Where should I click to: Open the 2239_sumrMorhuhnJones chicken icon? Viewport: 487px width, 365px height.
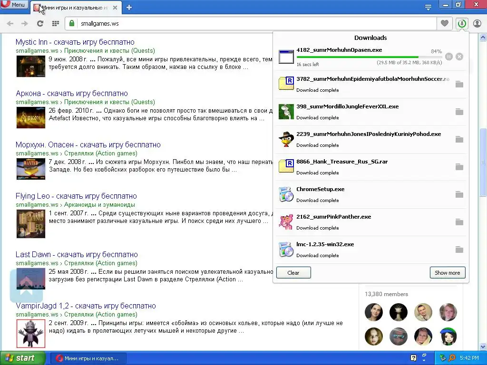click(x=286, y=139)
